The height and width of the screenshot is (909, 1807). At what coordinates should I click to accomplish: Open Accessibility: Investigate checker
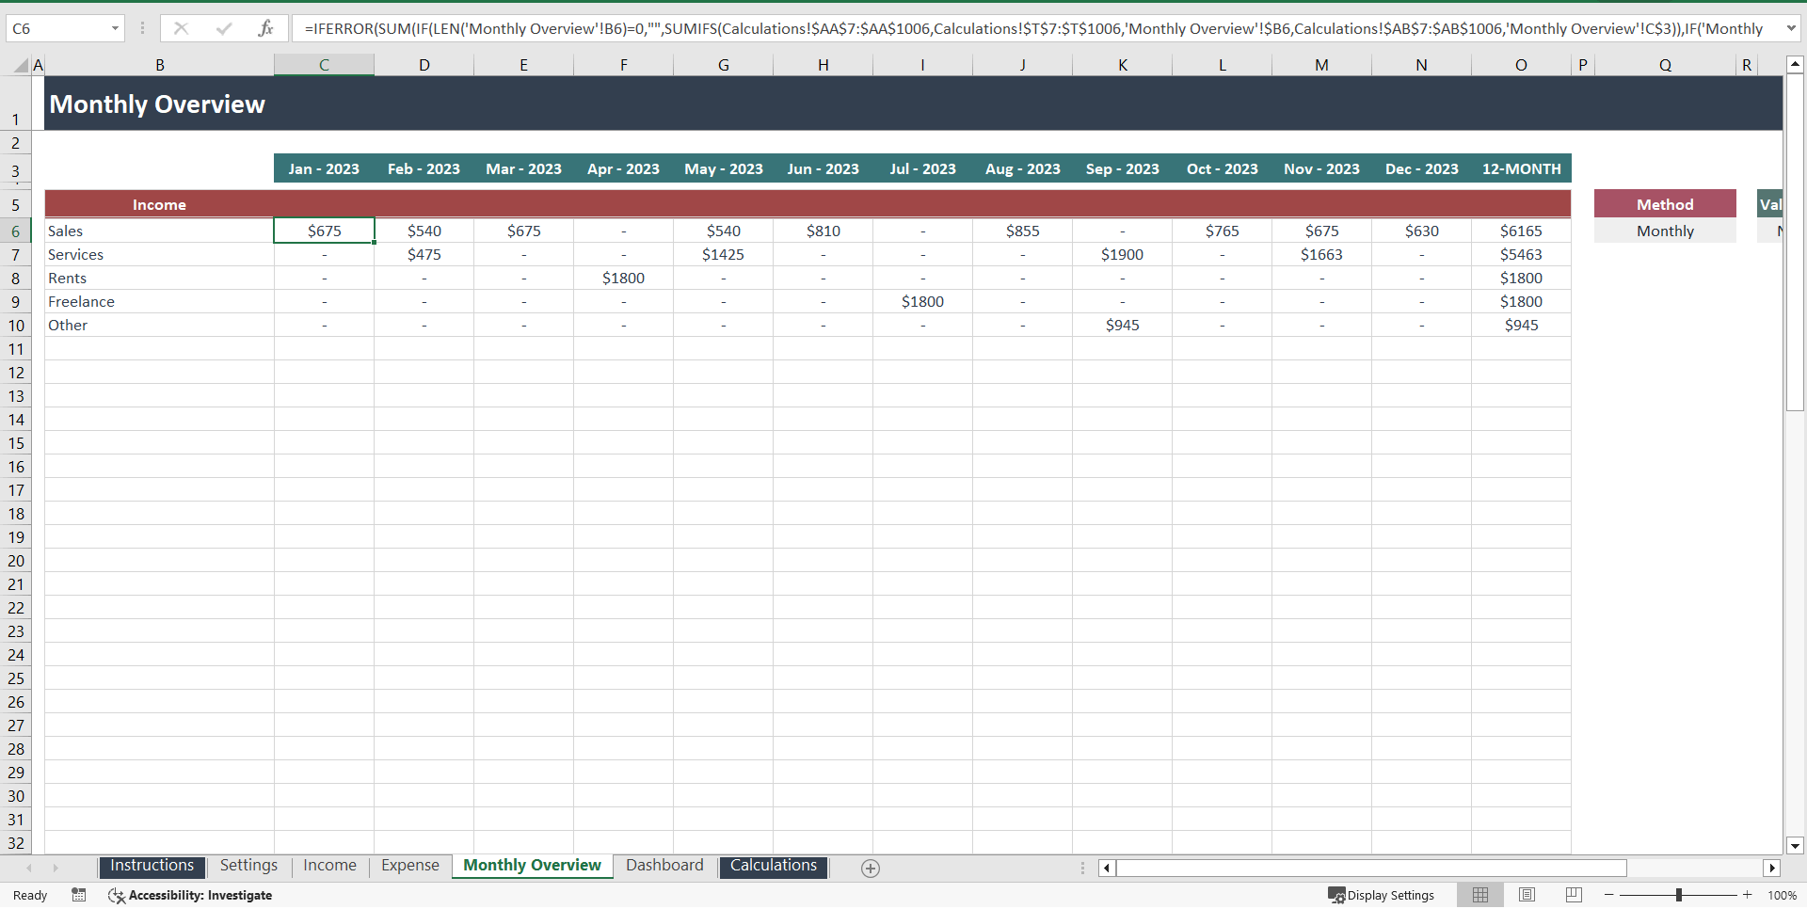pos(191,895)
